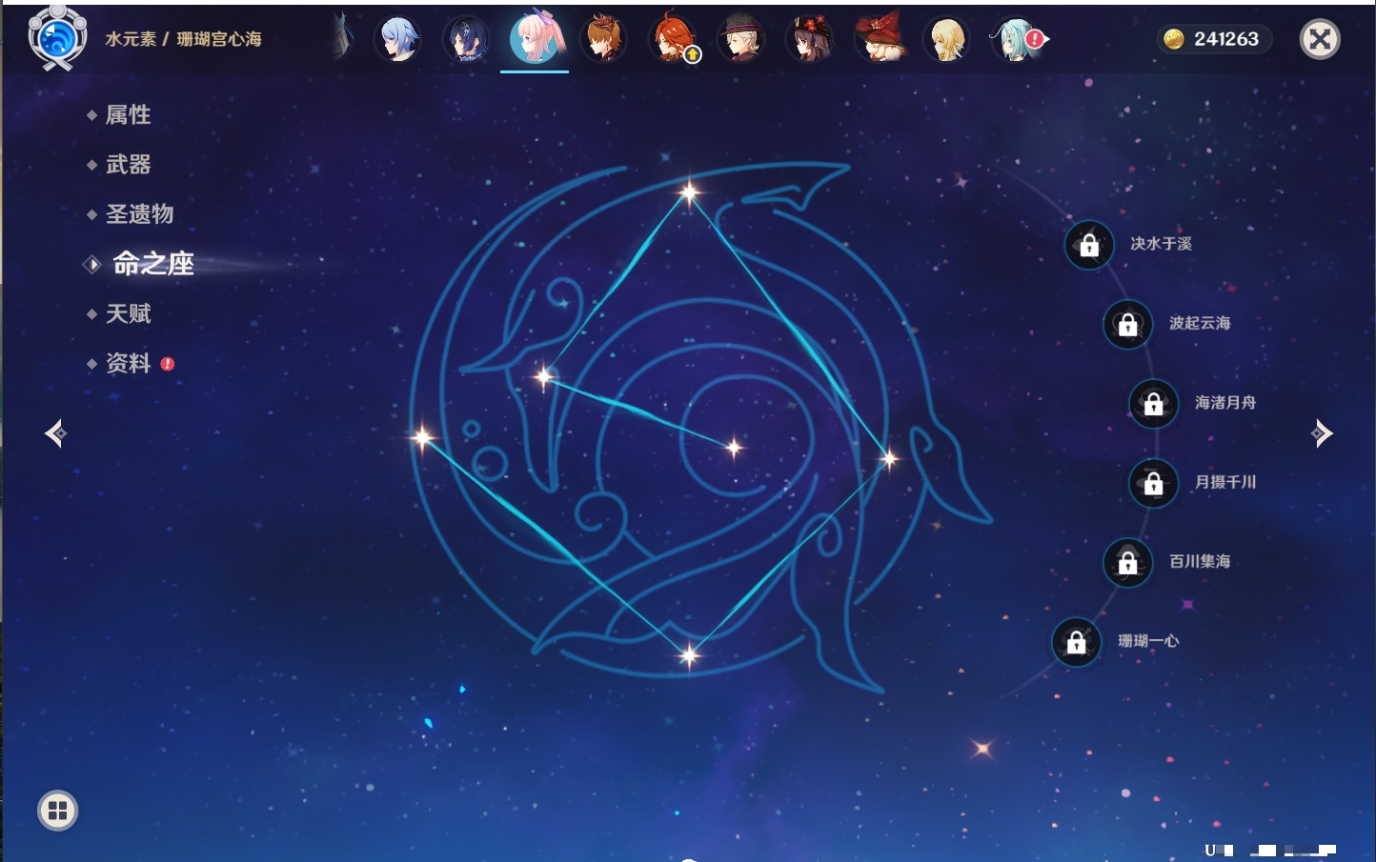
Task: Close the character screen with X button
Action: click(x=1320, y=39)
